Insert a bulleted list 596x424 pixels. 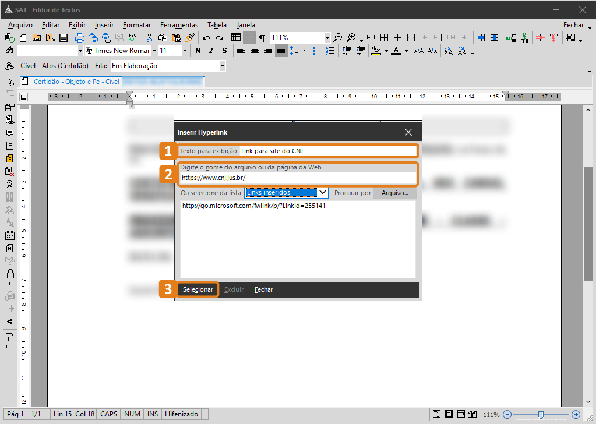pos(316,51)
